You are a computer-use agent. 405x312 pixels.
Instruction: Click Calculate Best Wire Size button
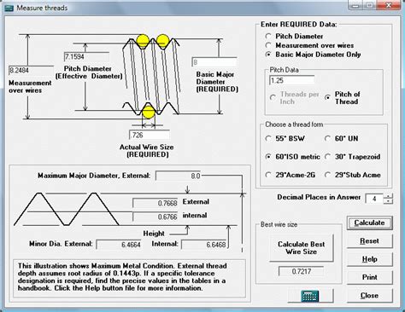click(302, 248)
